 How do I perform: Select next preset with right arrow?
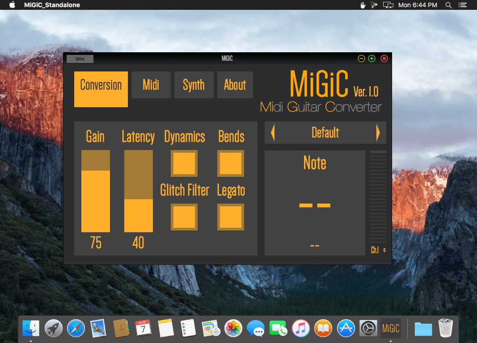coord(378,133)
